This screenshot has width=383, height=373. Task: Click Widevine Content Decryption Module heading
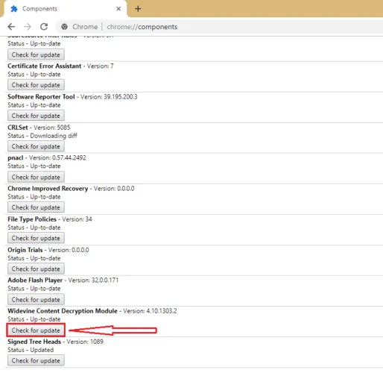(x=63, y=311)
